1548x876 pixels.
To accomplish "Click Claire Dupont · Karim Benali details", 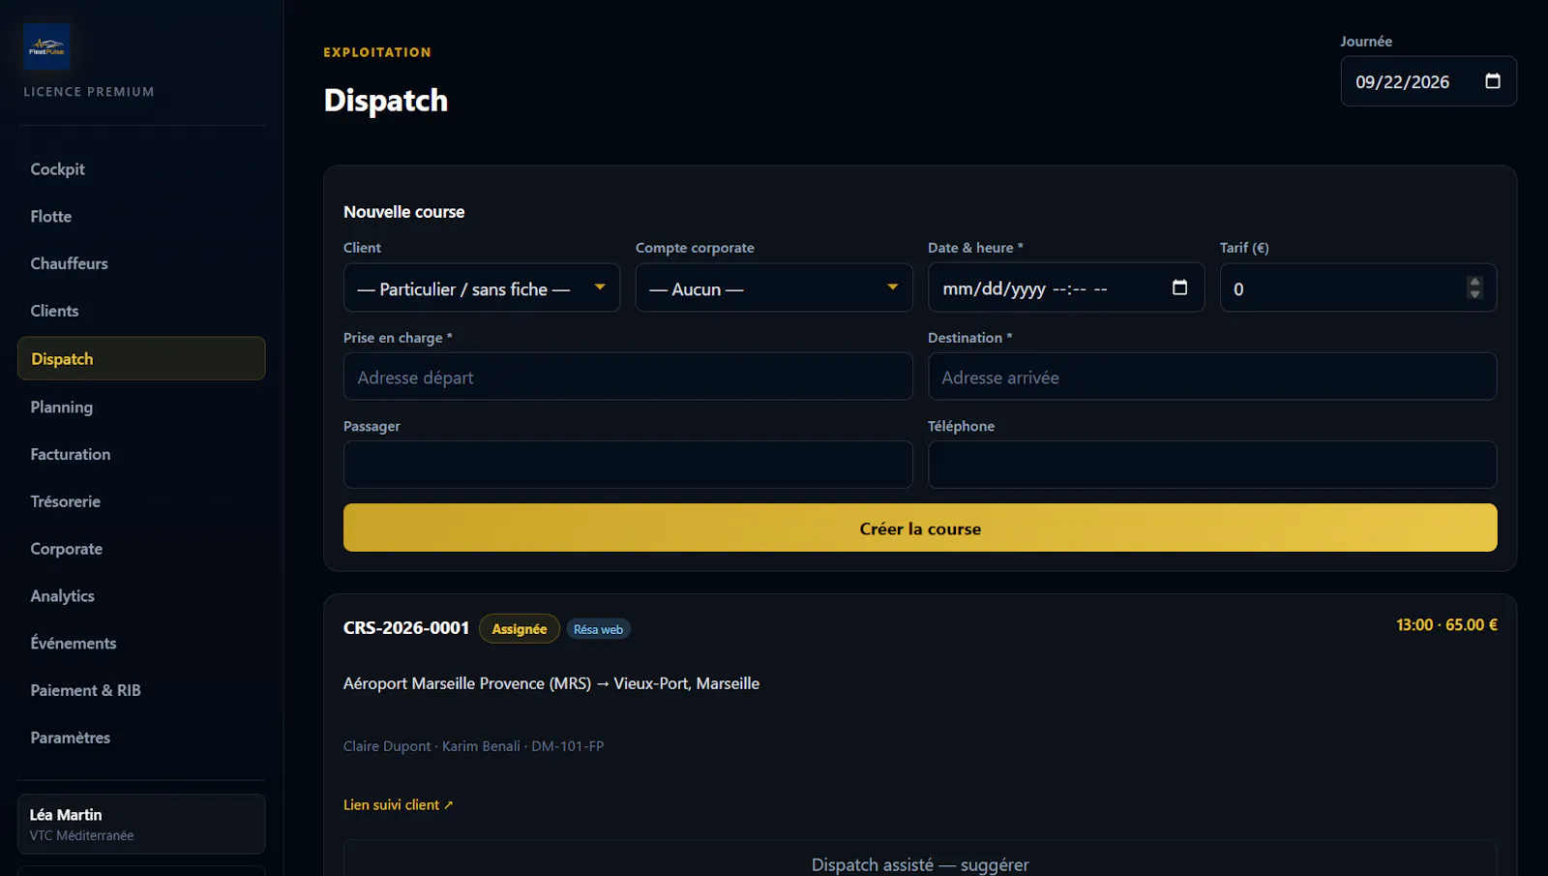I will tap(473, 746).
